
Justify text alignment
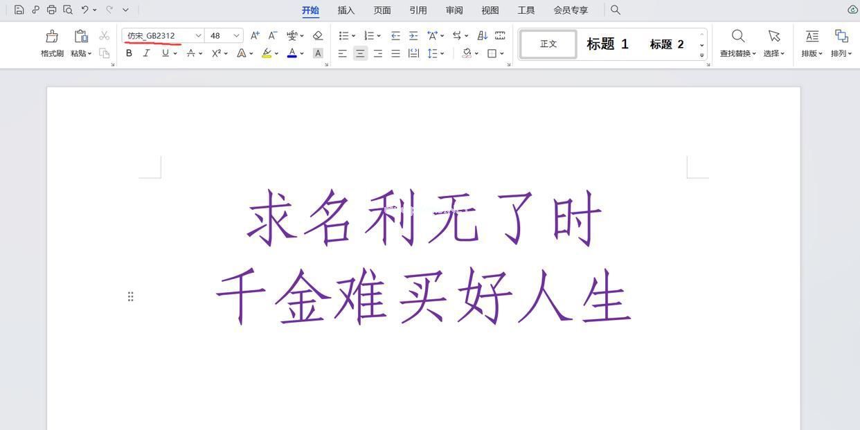click(x=395, y=53)
